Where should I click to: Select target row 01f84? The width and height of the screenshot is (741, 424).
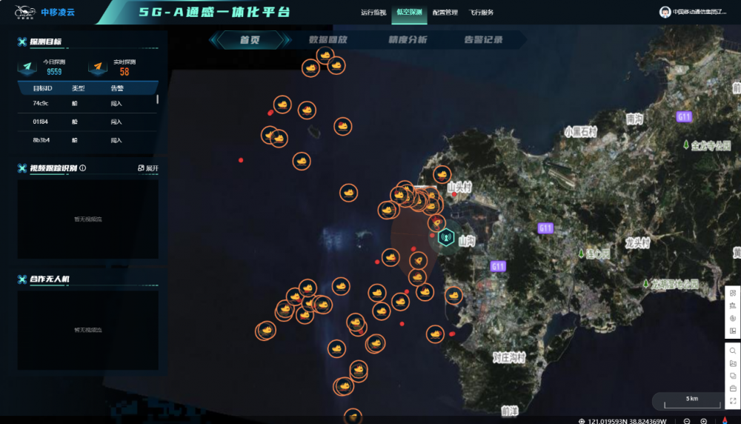coord(87,122)
